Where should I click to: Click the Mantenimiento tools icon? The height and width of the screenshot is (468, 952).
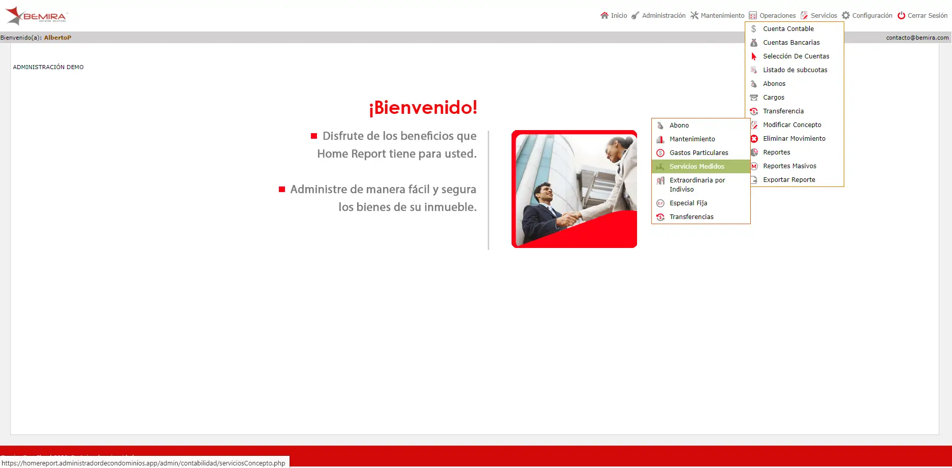tap(694, 15)
